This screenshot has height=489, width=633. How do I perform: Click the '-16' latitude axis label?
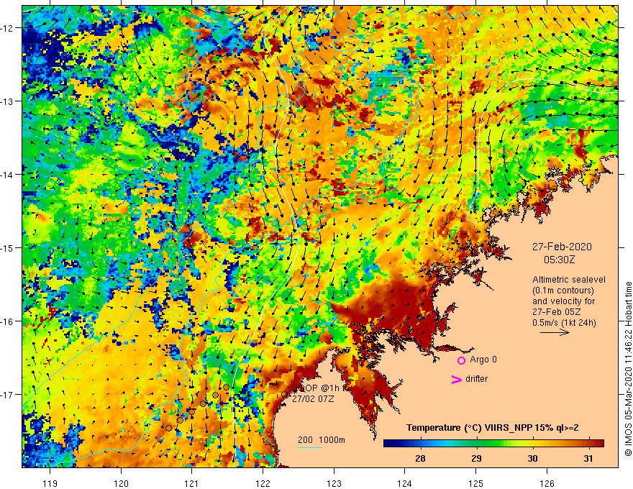point(7,321)
